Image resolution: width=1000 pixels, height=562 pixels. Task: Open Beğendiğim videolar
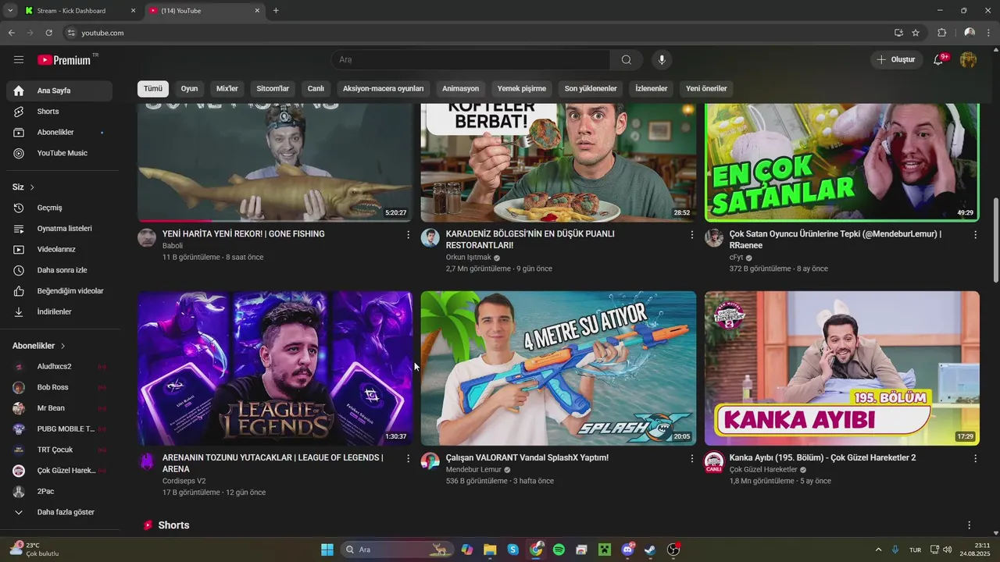[x=59, y=291]
